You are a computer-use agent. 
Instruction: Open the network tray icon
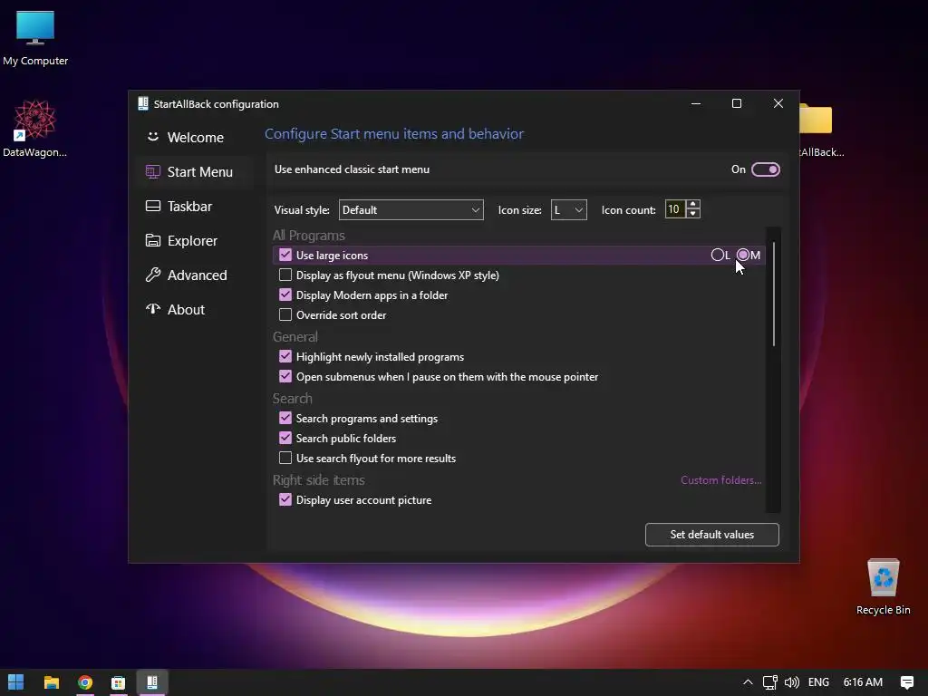tap(770, 682)
